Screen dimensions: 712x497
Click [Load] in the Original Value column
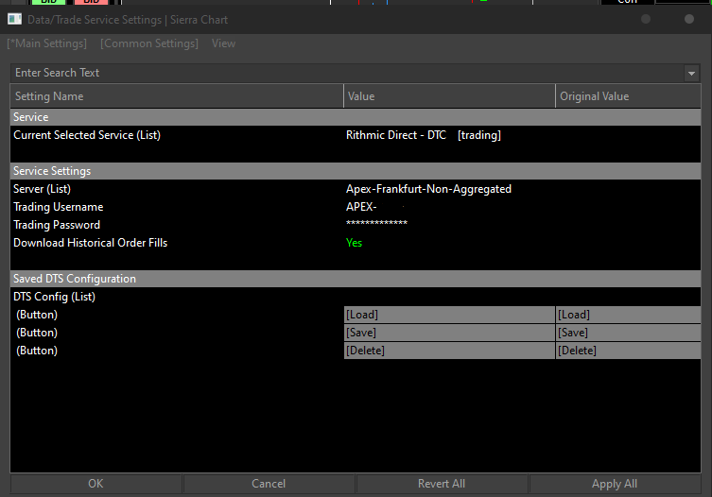point(629,315)
